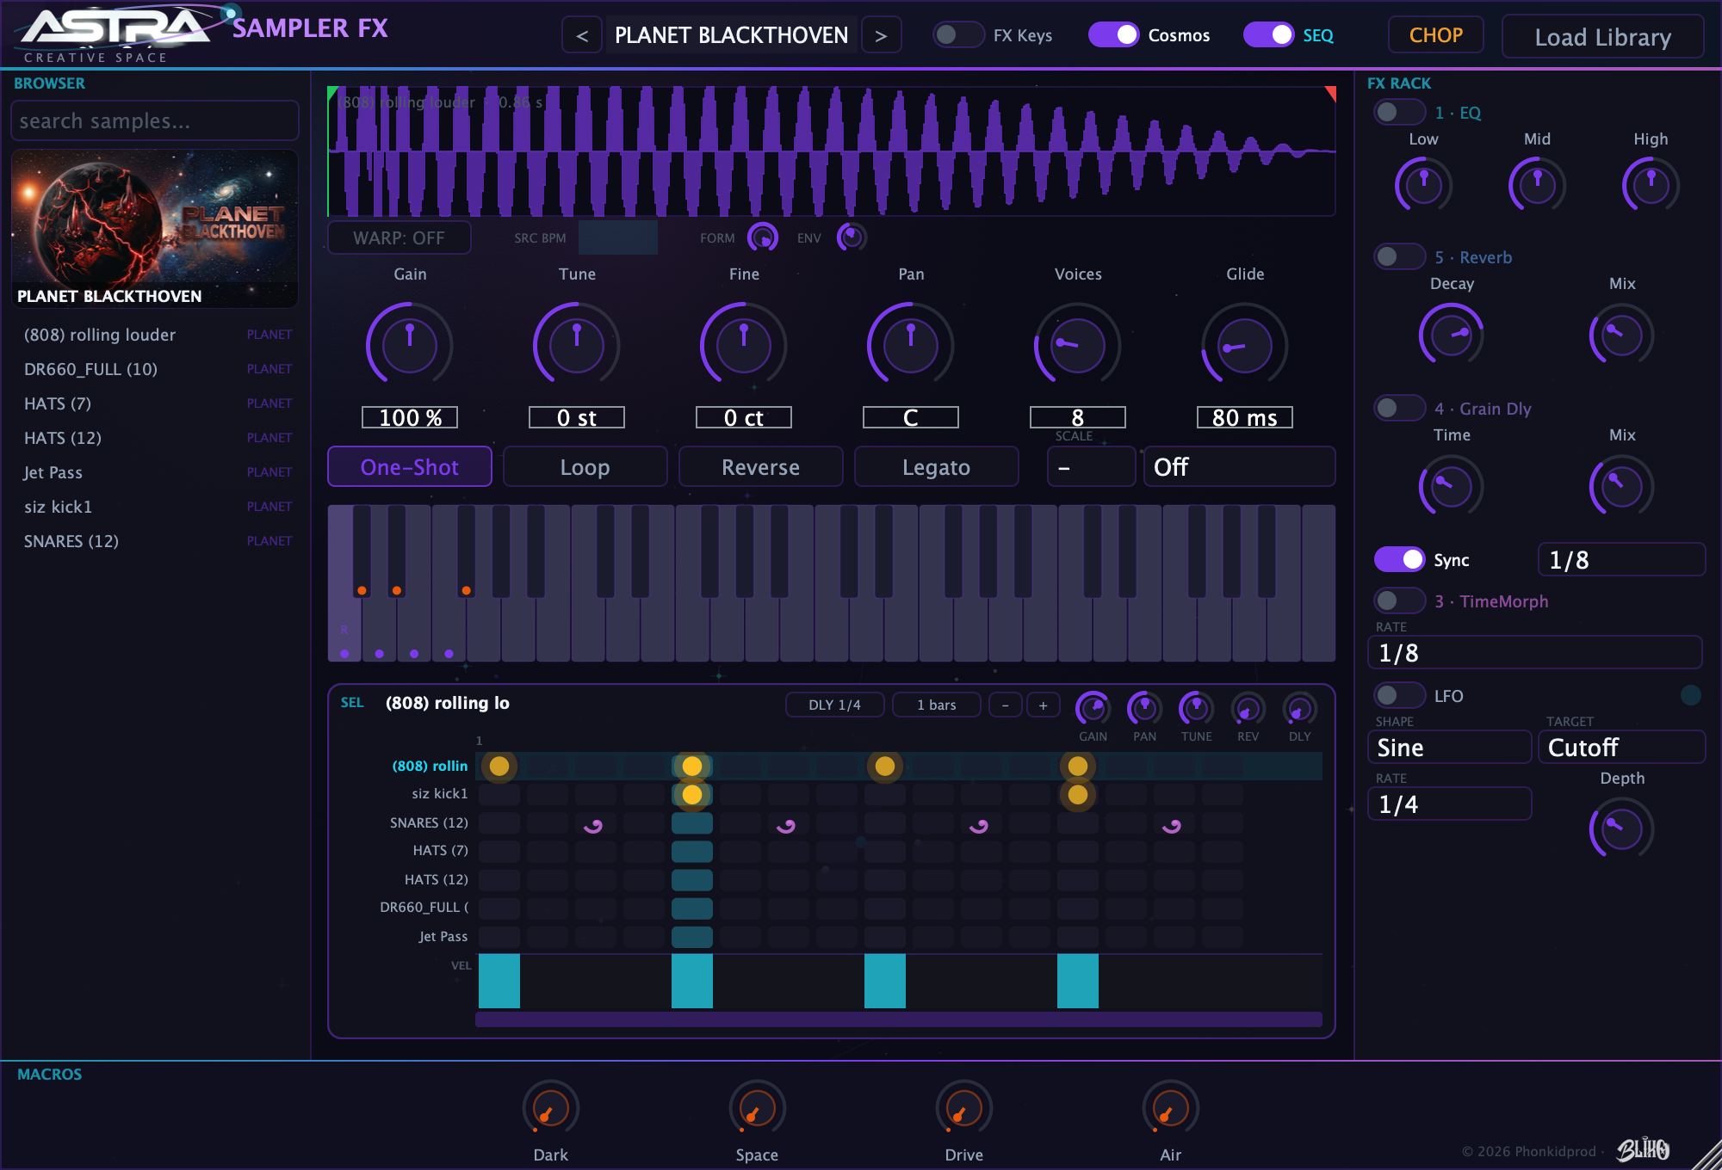Click the Grain Dly Mix knob

[x=1622, y=486]
